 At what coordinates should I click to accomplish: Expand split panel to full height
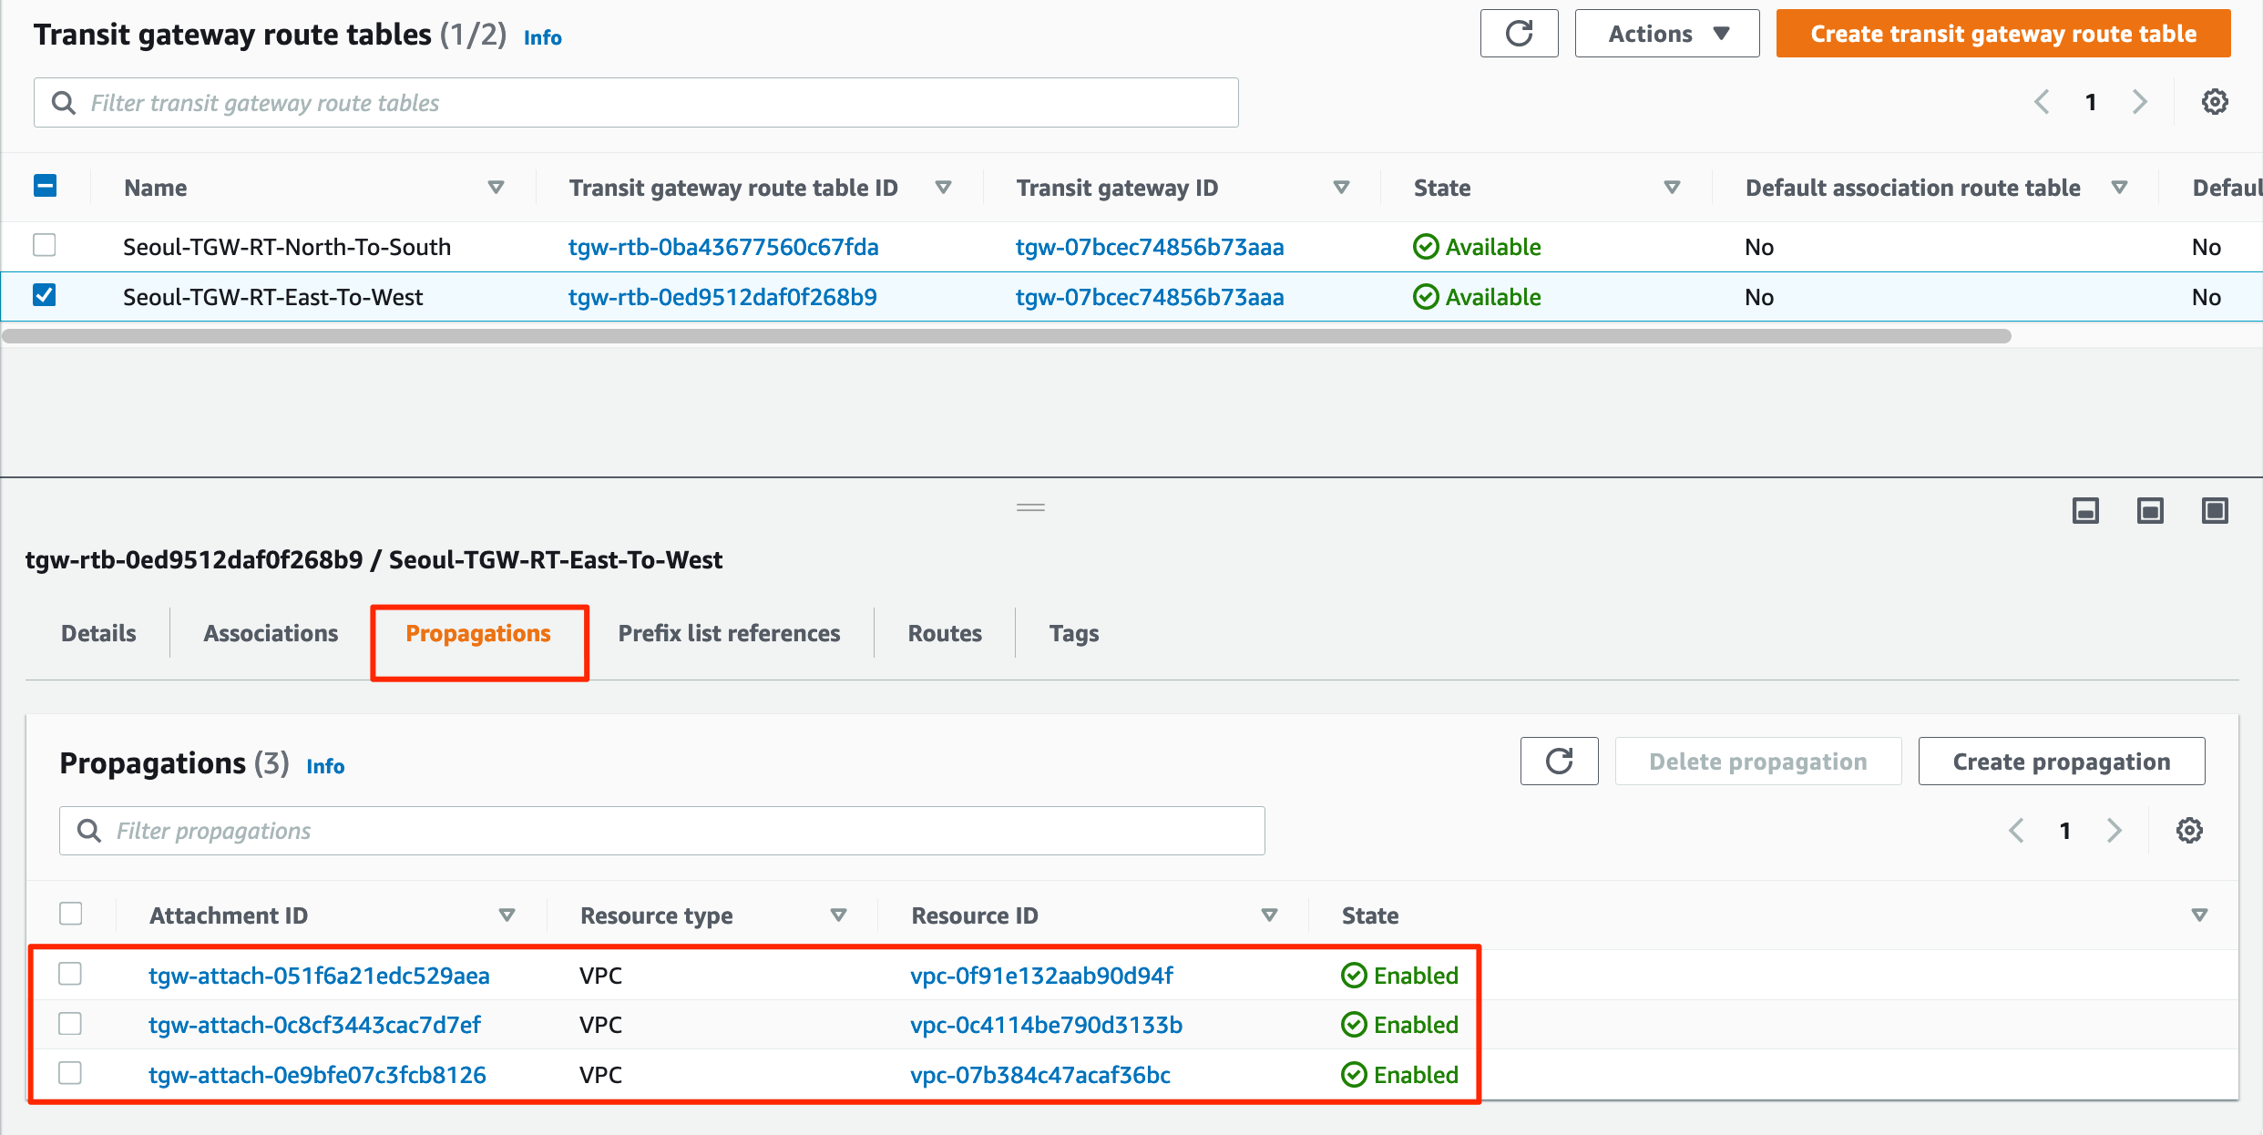(x=2214, y=511)
